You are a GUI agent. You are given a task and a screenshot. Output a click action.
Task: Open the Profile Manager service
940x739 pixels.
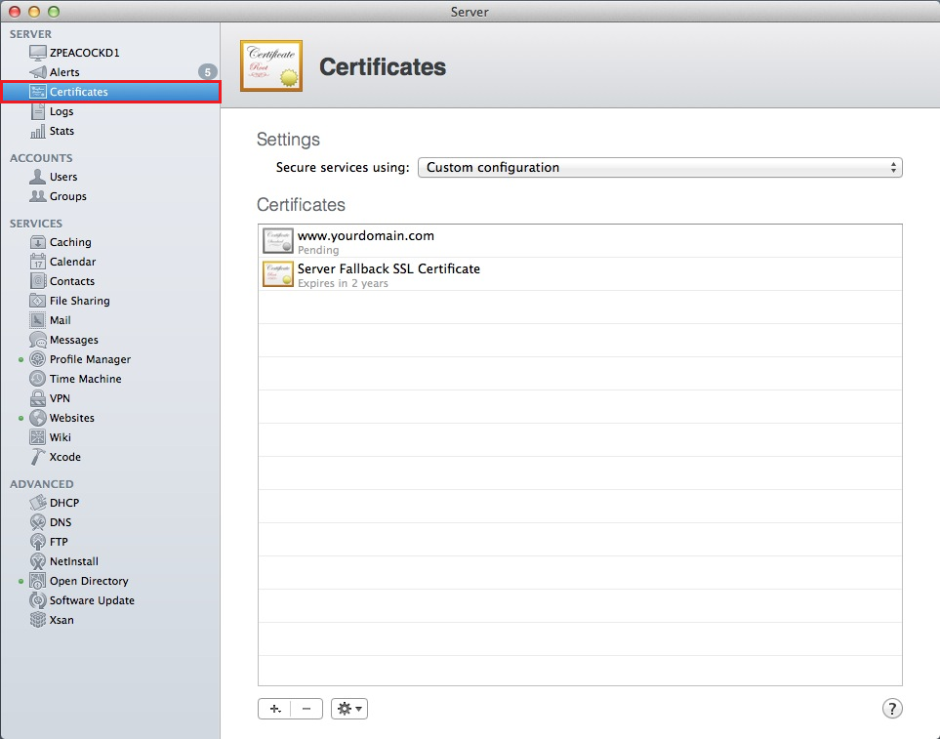89,359
